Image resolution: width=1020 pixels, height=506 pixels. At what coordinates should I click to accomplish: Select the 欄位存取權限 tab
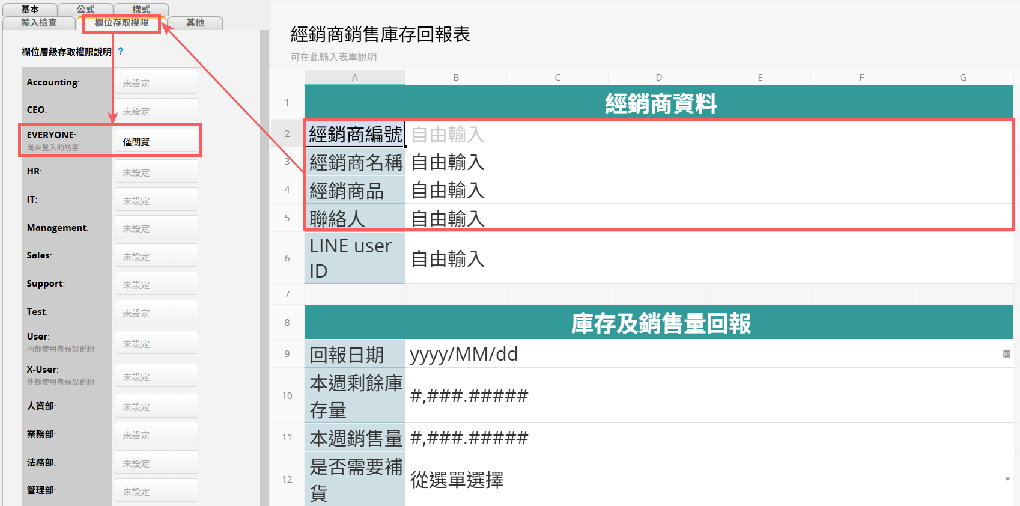click(x=121, y=23)
